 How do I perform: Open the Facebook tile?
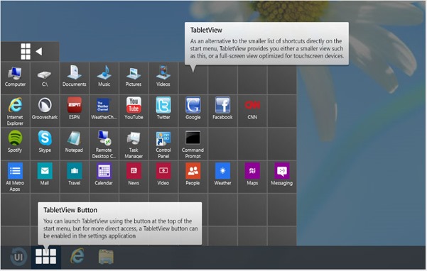point(222,111)
